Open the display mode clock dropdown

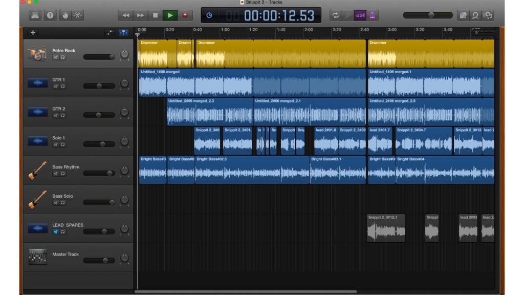tap(209, 15)
